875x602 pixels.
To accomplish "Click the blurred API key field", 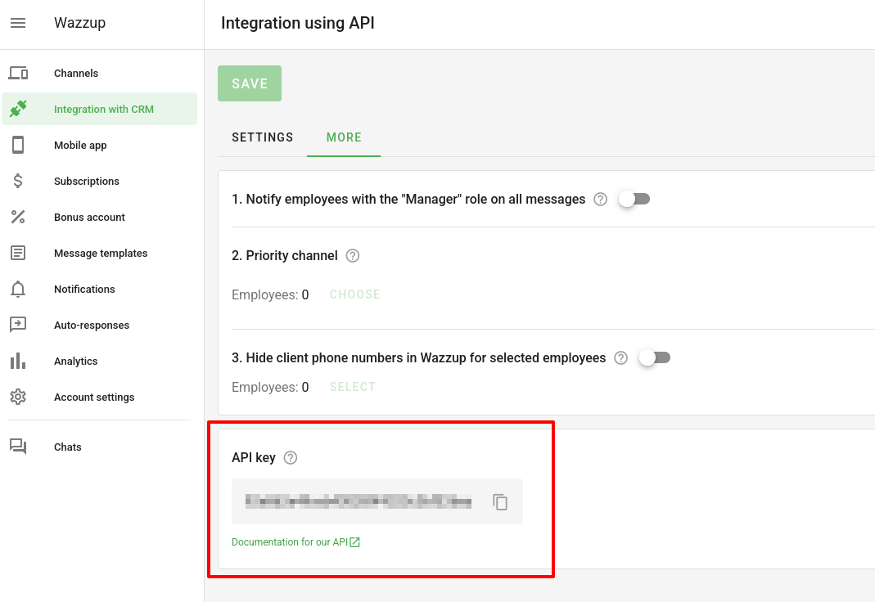I will point(377,501).
